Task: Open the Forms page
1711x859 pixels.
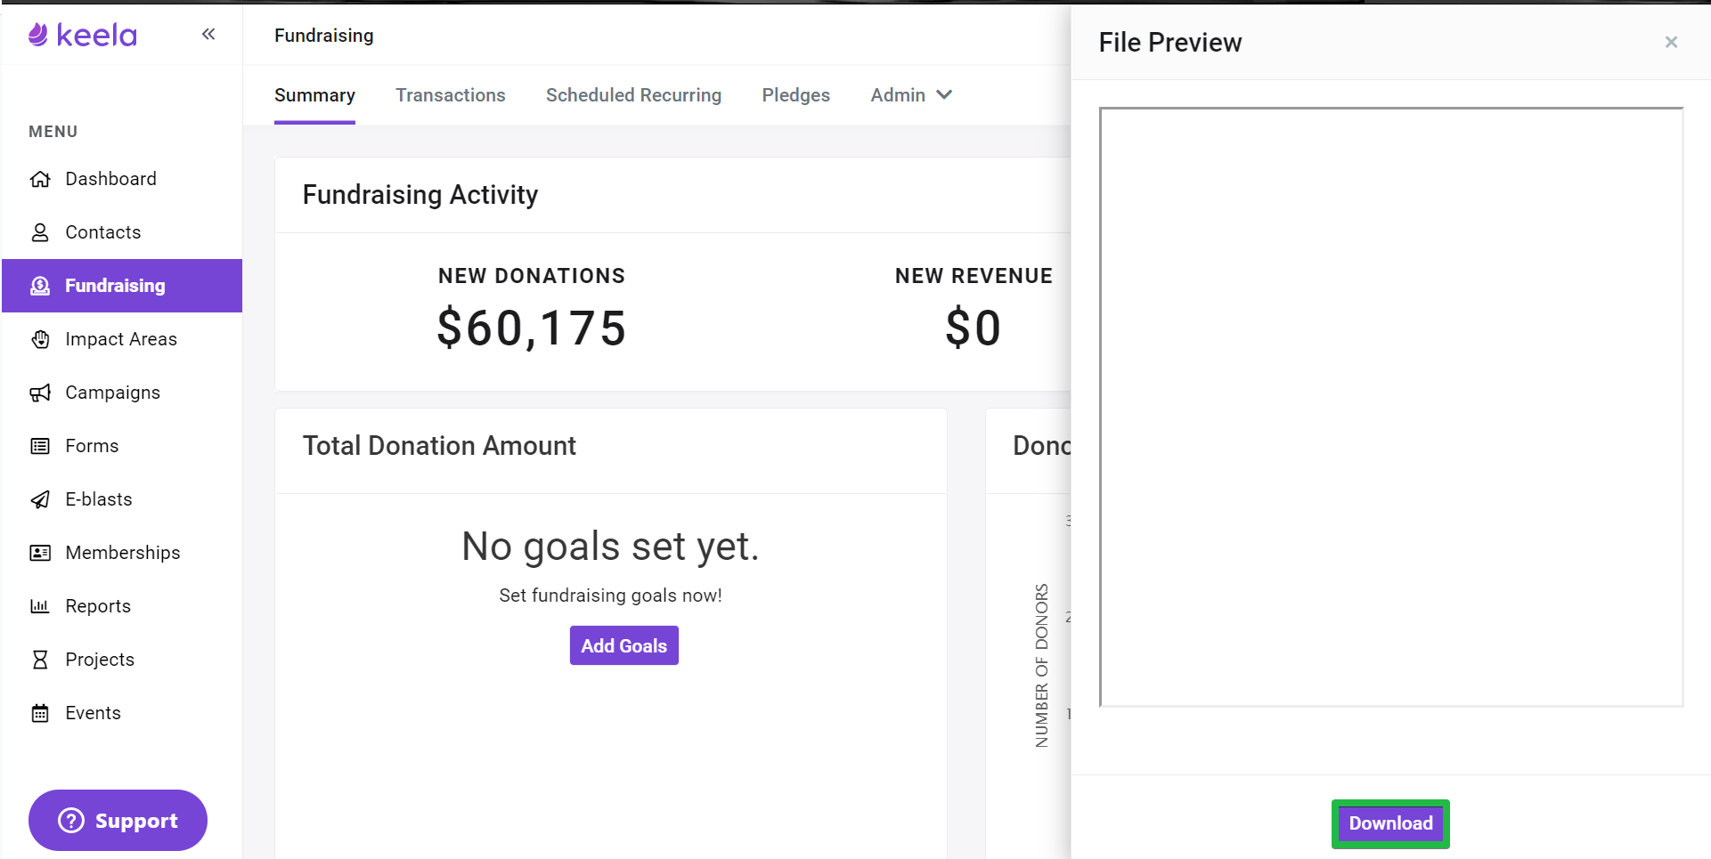Action: [x=122, y=446]
